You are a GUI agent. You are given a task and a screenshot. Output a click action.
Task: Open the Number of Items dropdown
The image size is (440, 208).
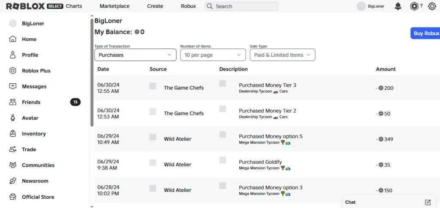[213, 55]
